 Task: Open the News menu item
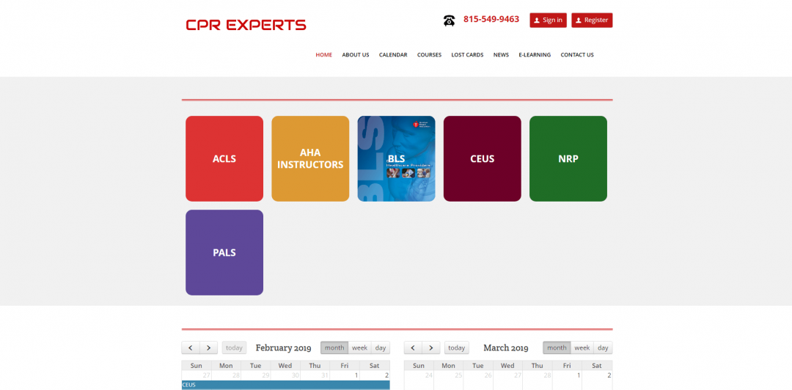501,54
